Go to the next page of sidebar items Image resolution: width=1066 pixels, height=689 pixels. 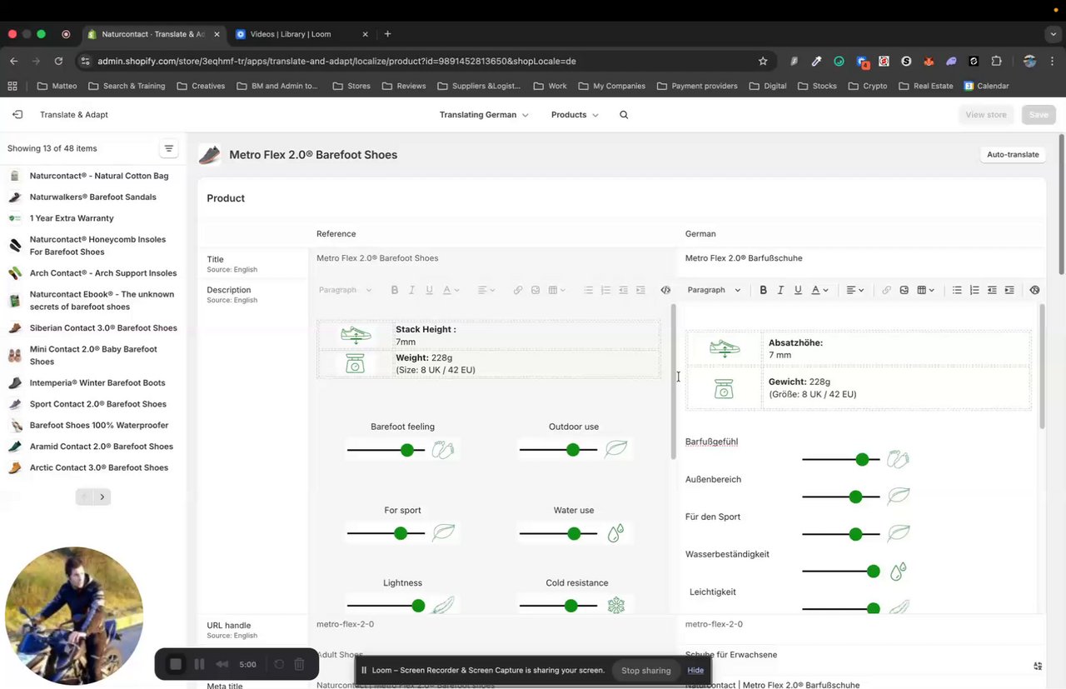point(102,497)
